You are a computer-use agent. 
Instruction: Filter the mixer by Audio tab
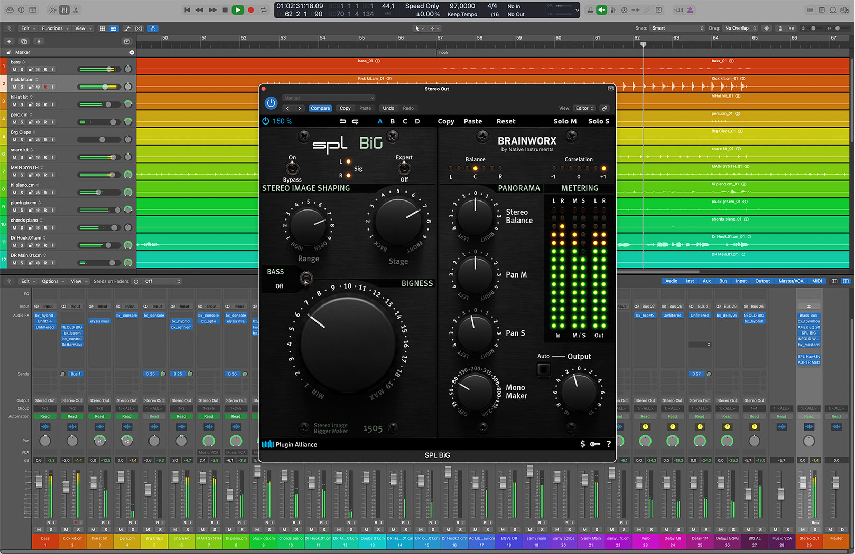coord(671,281)
